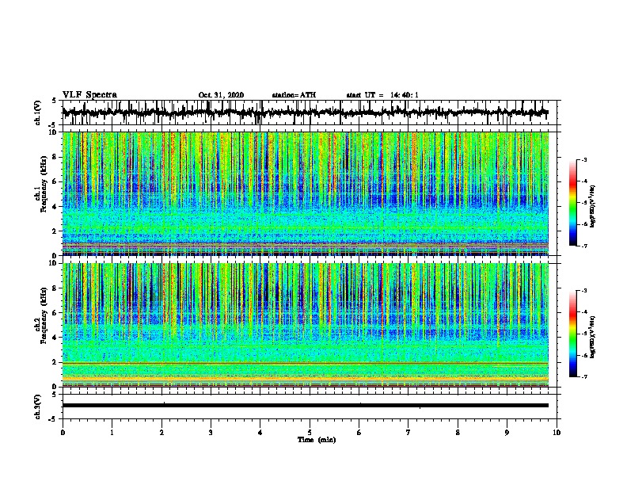
Task: Click time axis tick label "2"
Action: 161,433
